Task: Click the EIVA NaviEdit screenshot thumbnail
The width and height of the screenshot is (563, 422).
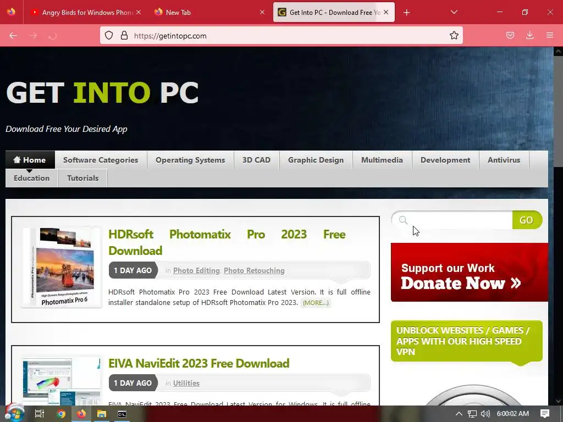Action: [62, 381]
